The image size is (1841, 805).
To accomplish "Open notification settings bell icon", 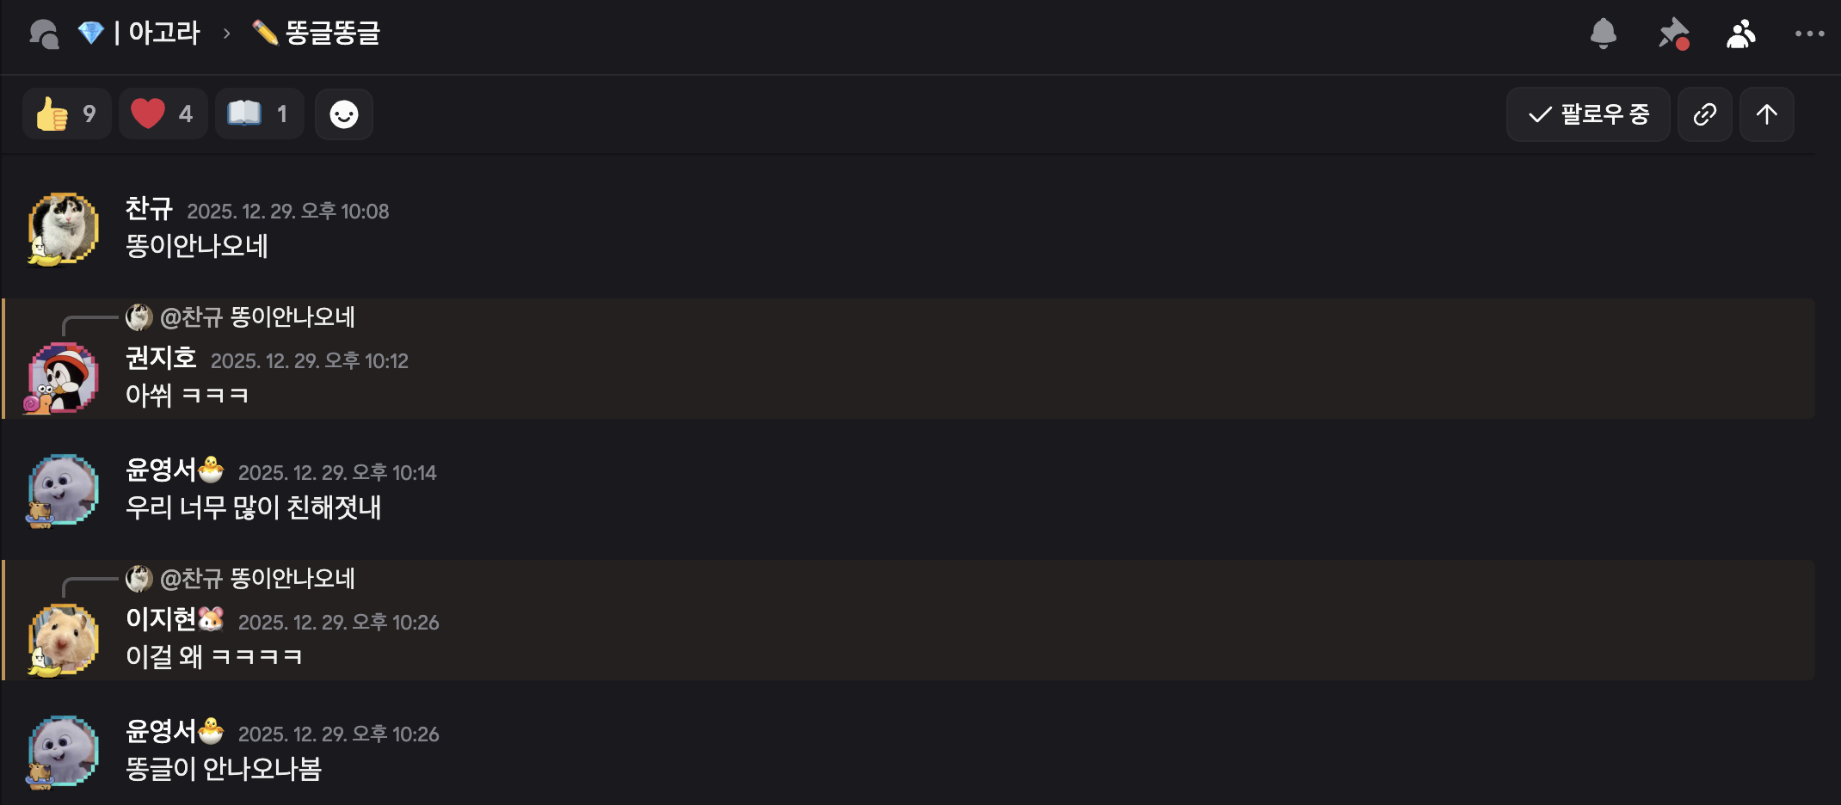I will tap(1603, 34).
